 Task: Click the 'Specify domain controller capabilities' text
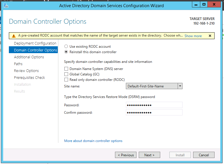click(108, 62)
